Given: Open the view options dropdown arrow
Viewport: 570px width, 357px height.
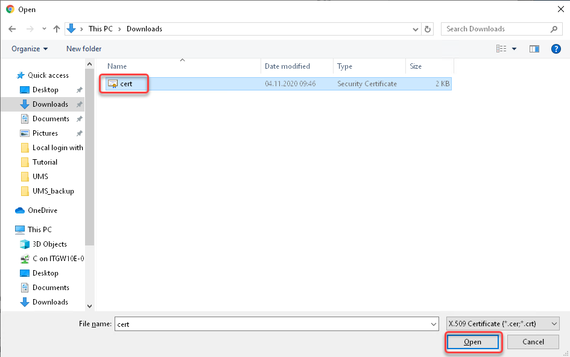Looking at the screenshot, I should pos(514,49).
